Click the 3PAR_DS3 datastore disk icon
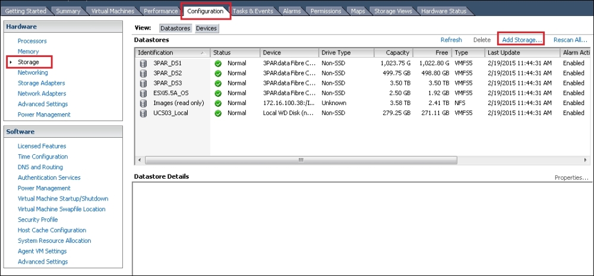The image size is (594, 276). pos(143,83)
